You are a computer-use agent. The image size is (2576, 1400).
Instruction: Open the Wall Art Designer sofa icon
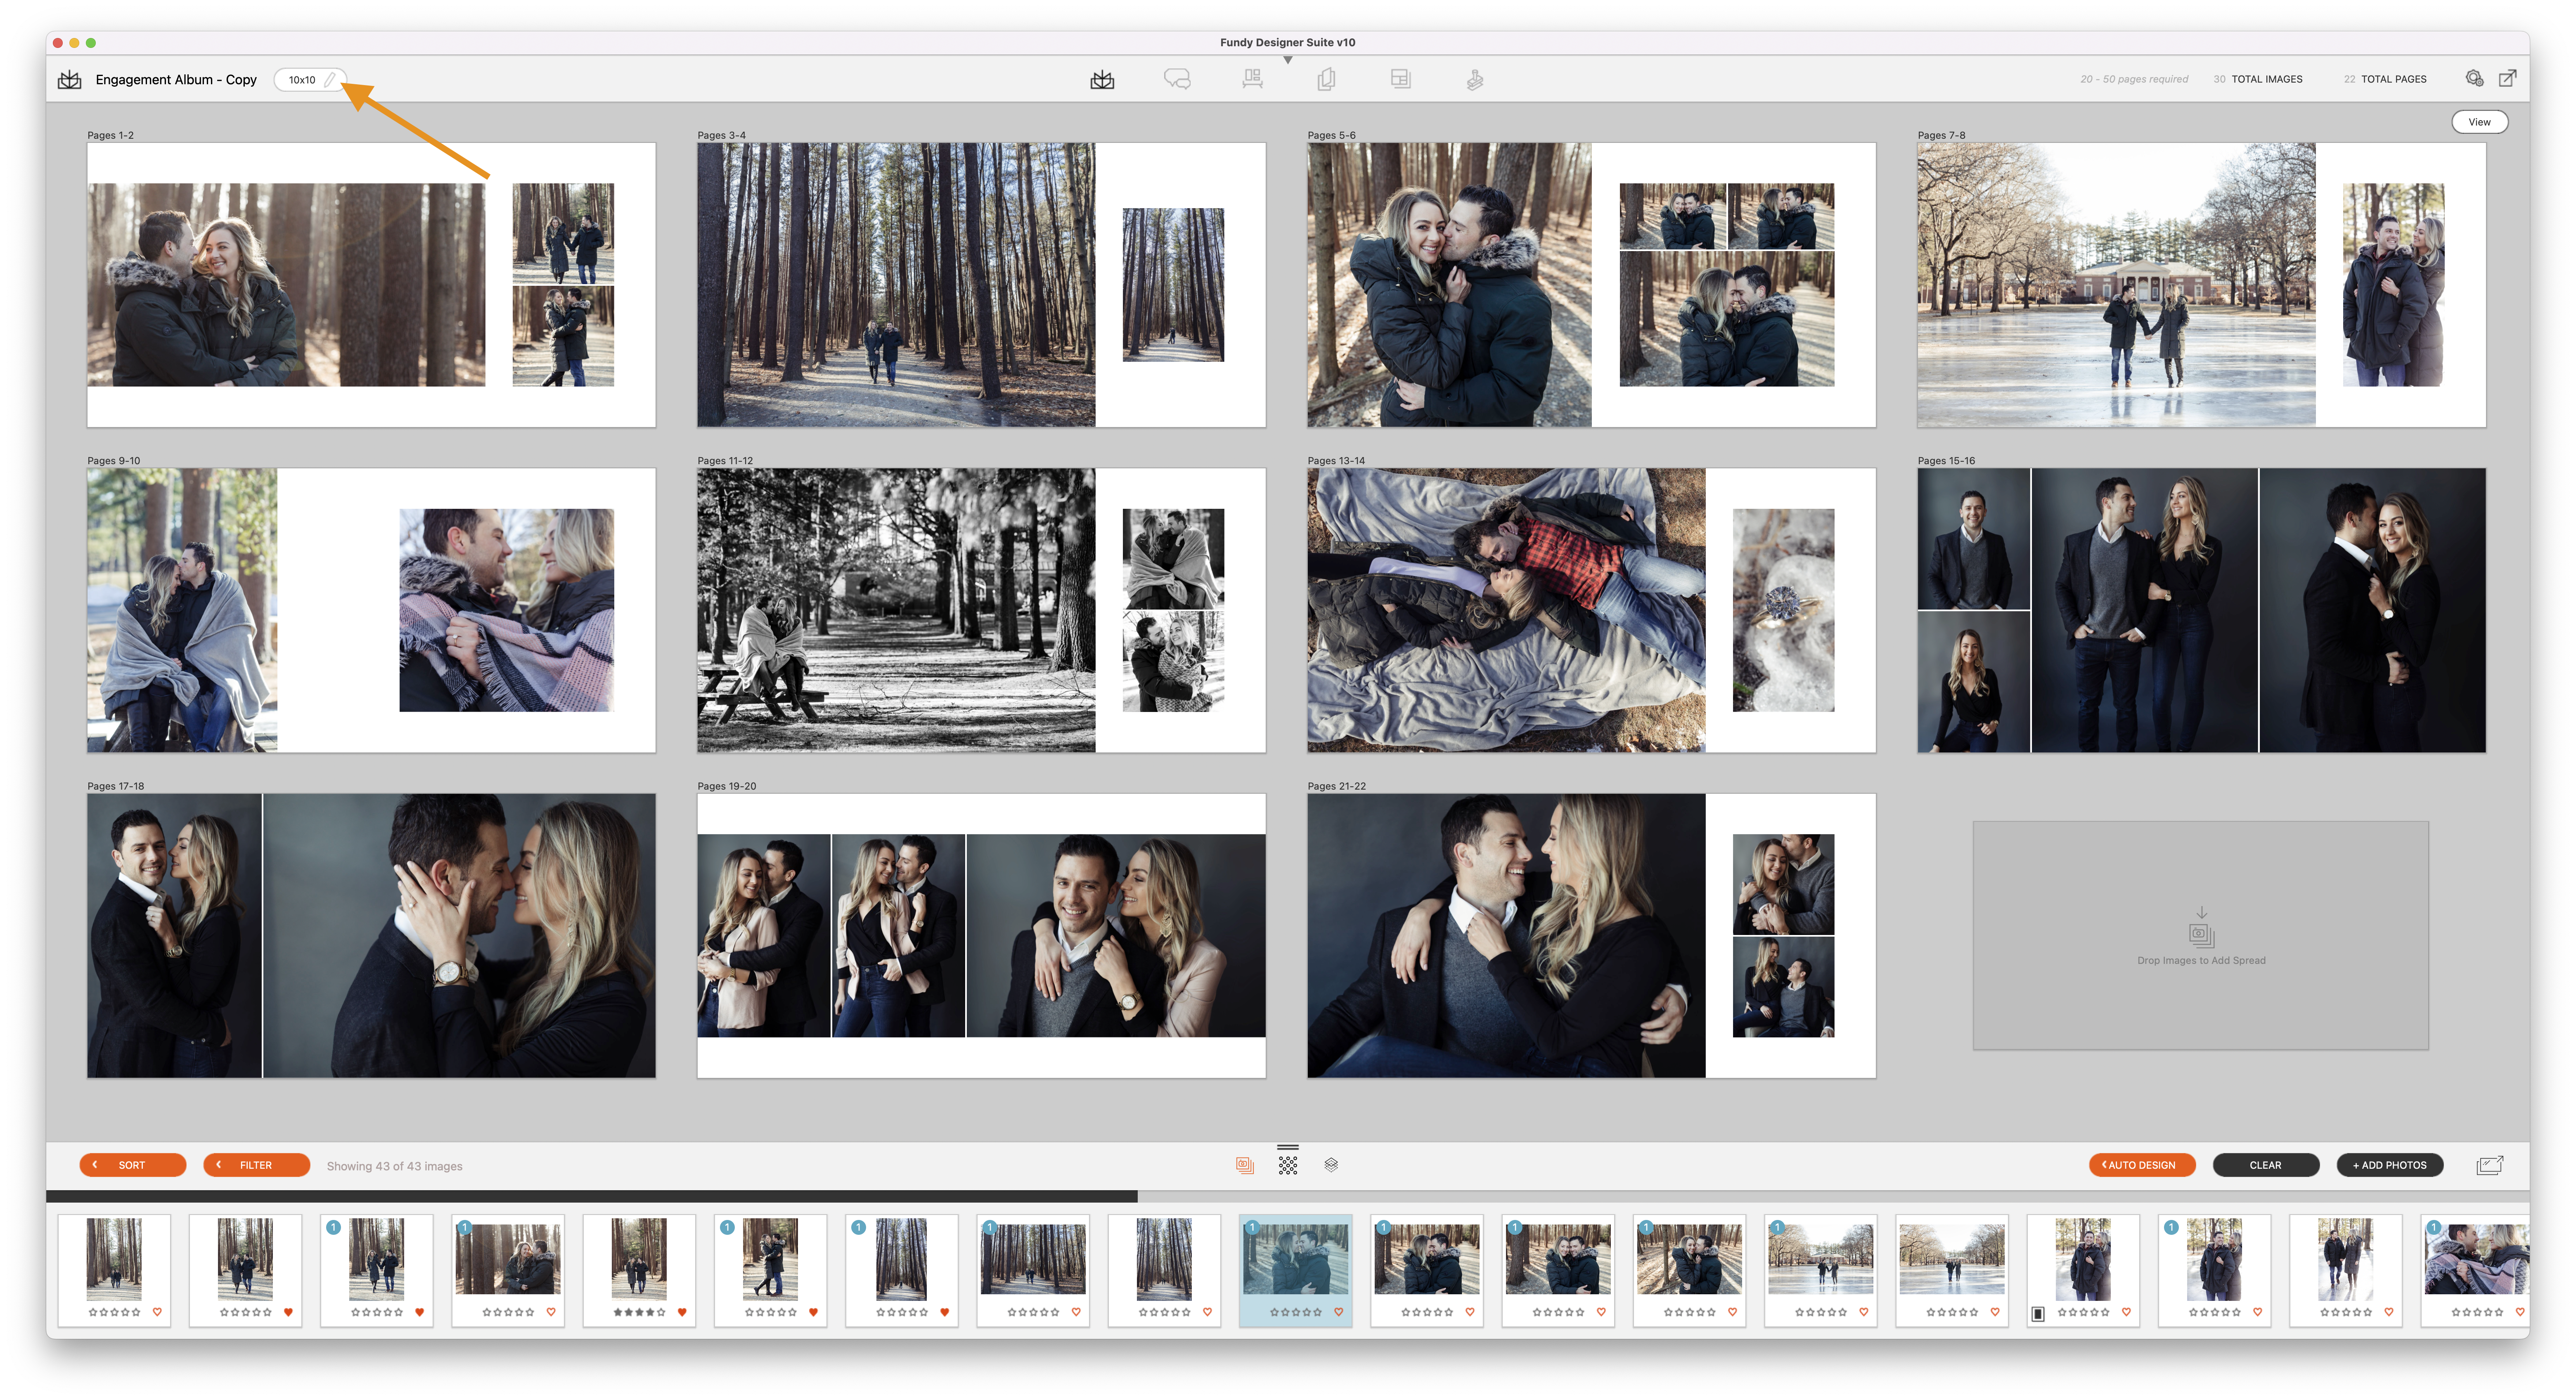(1252, 79)
